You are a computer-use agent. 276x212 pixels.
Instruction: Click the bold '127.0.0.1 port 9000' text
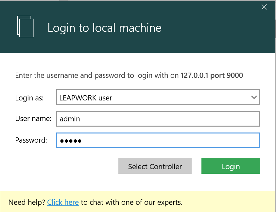(x=212, y=76)
